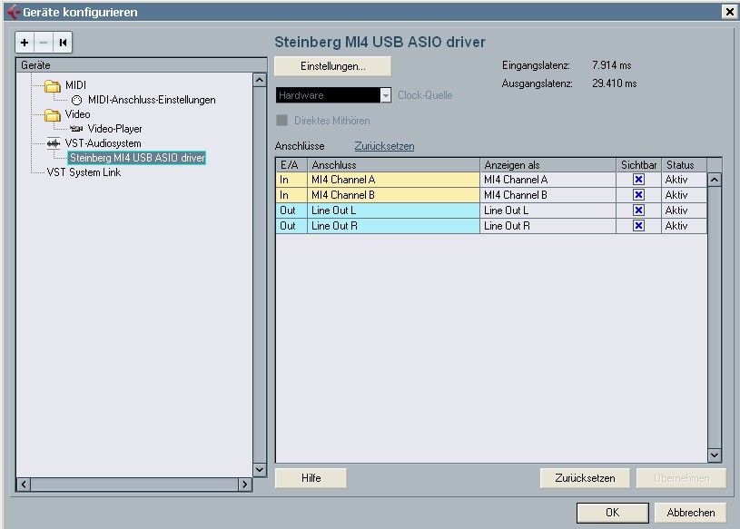
Task: Toggle Sichtbar checkbox for Line Out R
Action: pos(638,226)
